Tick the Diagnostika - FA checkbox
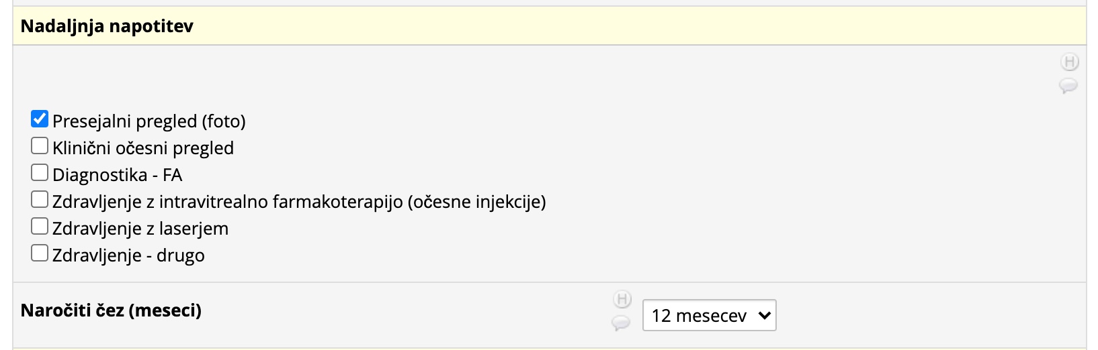 [40, 173]
